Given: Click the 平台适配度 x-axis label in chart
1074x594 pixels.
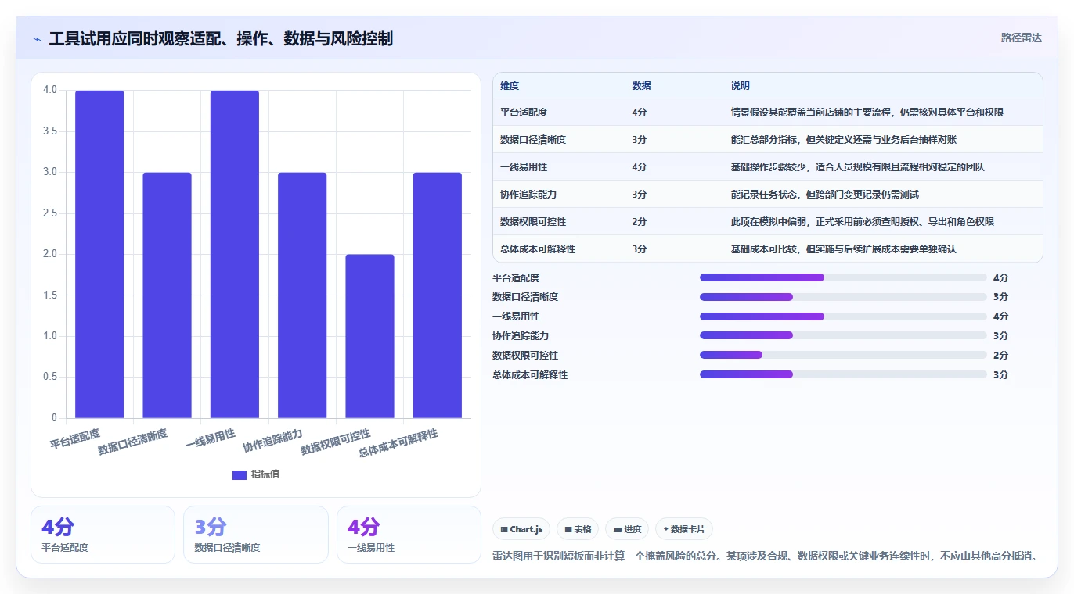Looking at the screenshot, I should click(x=75, y=438).
